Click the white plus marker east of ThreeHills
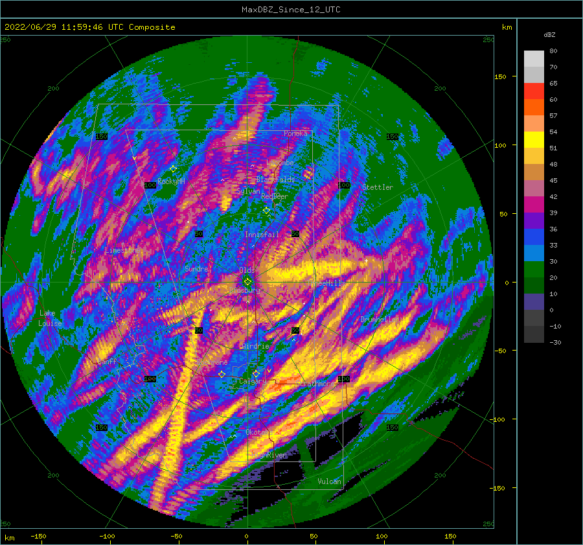Image resolution: width=583 pixels, height=545 pixels. [366, 261]
